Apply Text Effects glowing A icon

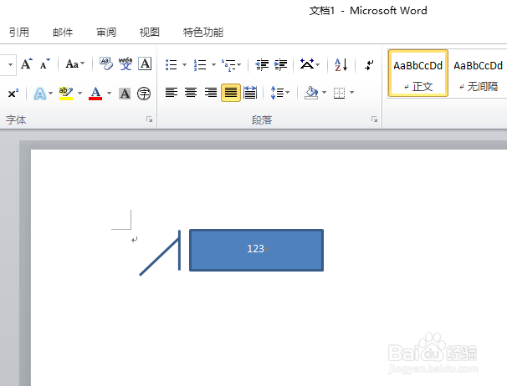coord(40,94)
